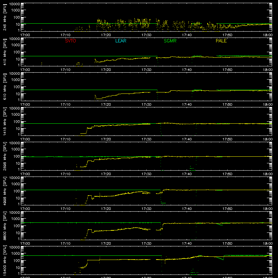This screenshot has width=278, height=278.
Task: Click the 10 y-axis value of 4995 MHz panel
Action: click(x=18, y=198)
